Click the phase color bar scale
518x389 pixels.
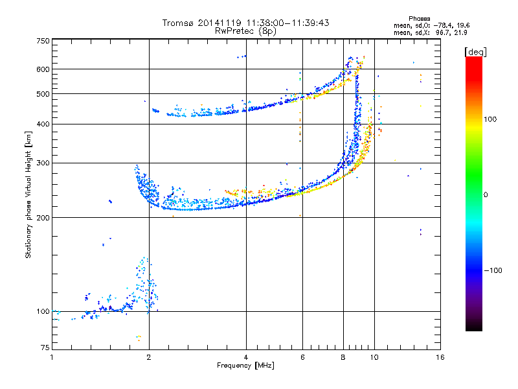pyautogui.click(x=474, y=193)
